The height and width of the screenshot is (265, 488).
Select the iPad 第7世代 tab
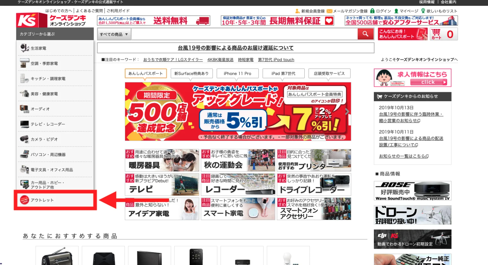[284, 73]
